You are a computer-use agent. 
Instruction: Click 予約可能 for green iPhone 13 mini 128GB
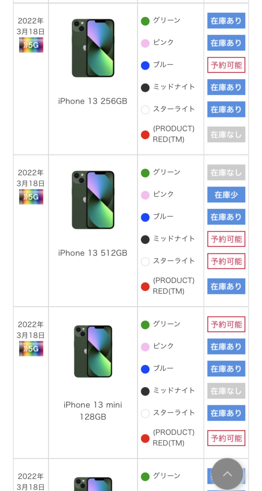(x=226, y=325)
